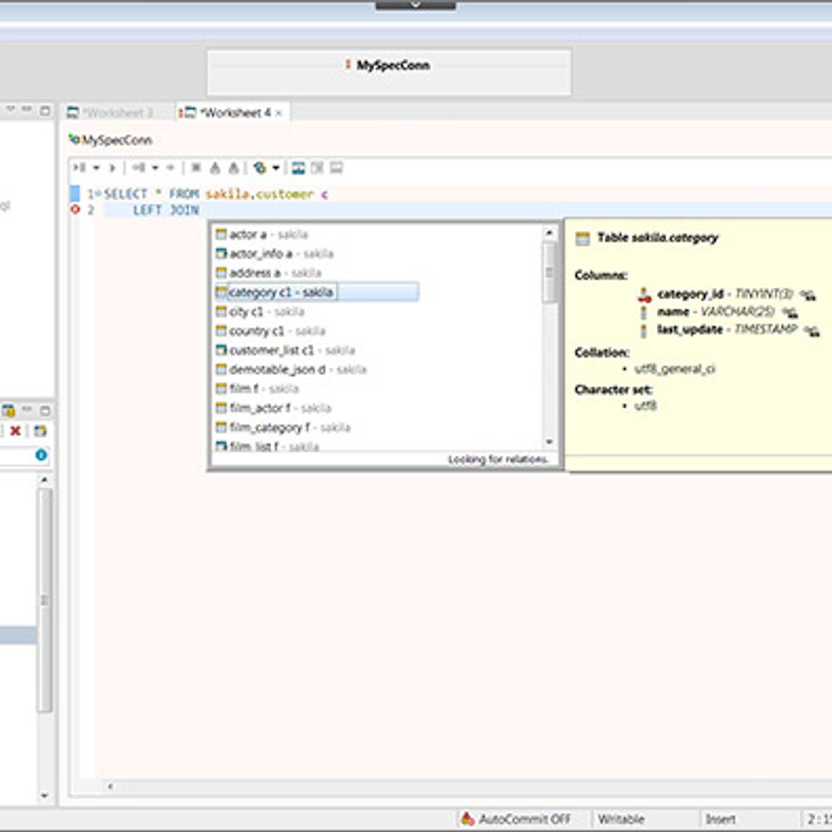Choose 'address a - sakila' suggestion
Viewport: 832px width, 832px height.
tap(268, 272)
